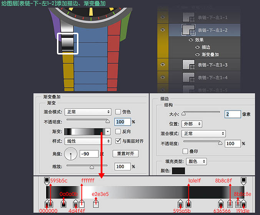Screen dimensions: 260x215
Task: Uncheck the 与图层对齐 checkbox
Action: point(118,141)
